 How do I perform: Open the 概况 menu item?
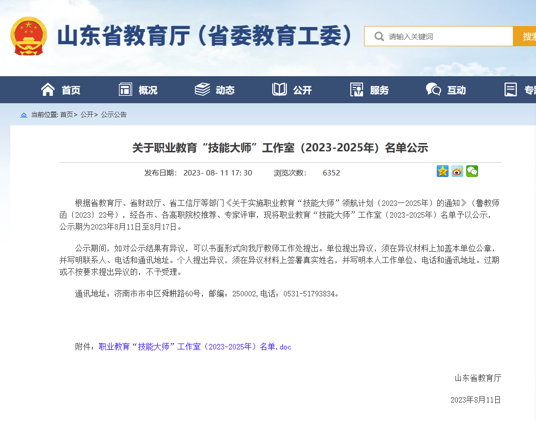(148, 90)
